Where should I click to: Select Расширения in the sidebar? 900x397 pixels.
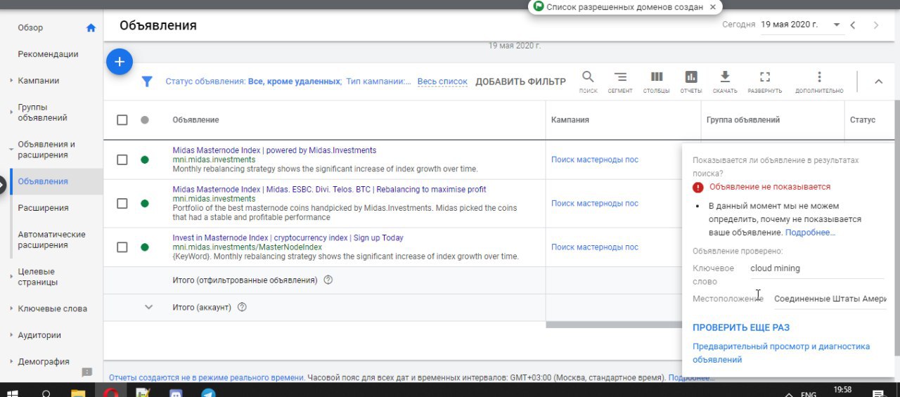click(43, 208)
